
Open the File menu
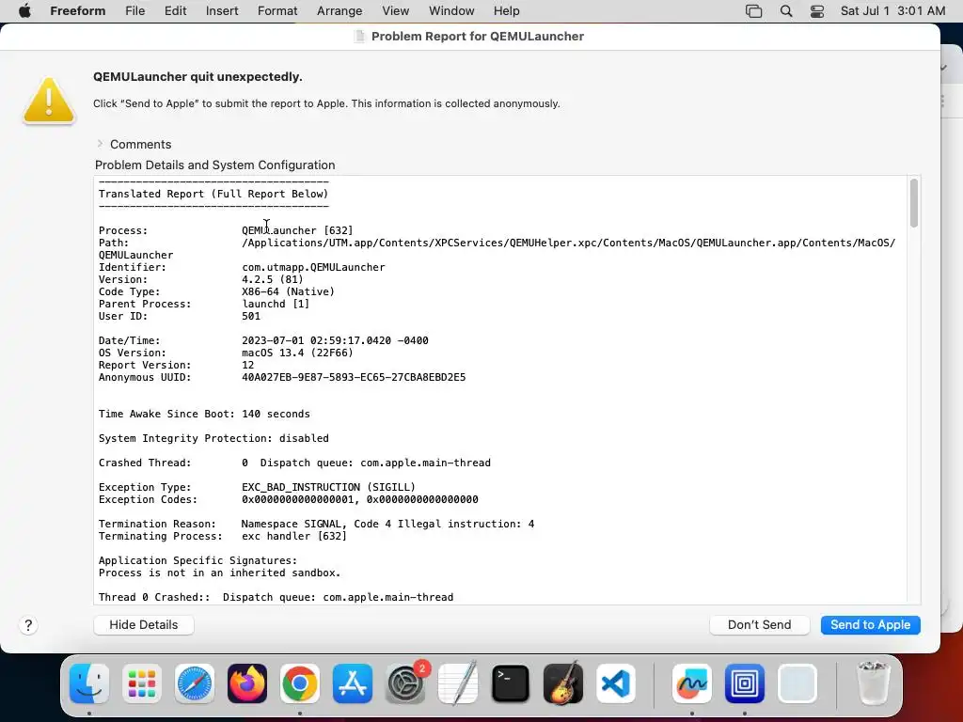click(135, 11)
